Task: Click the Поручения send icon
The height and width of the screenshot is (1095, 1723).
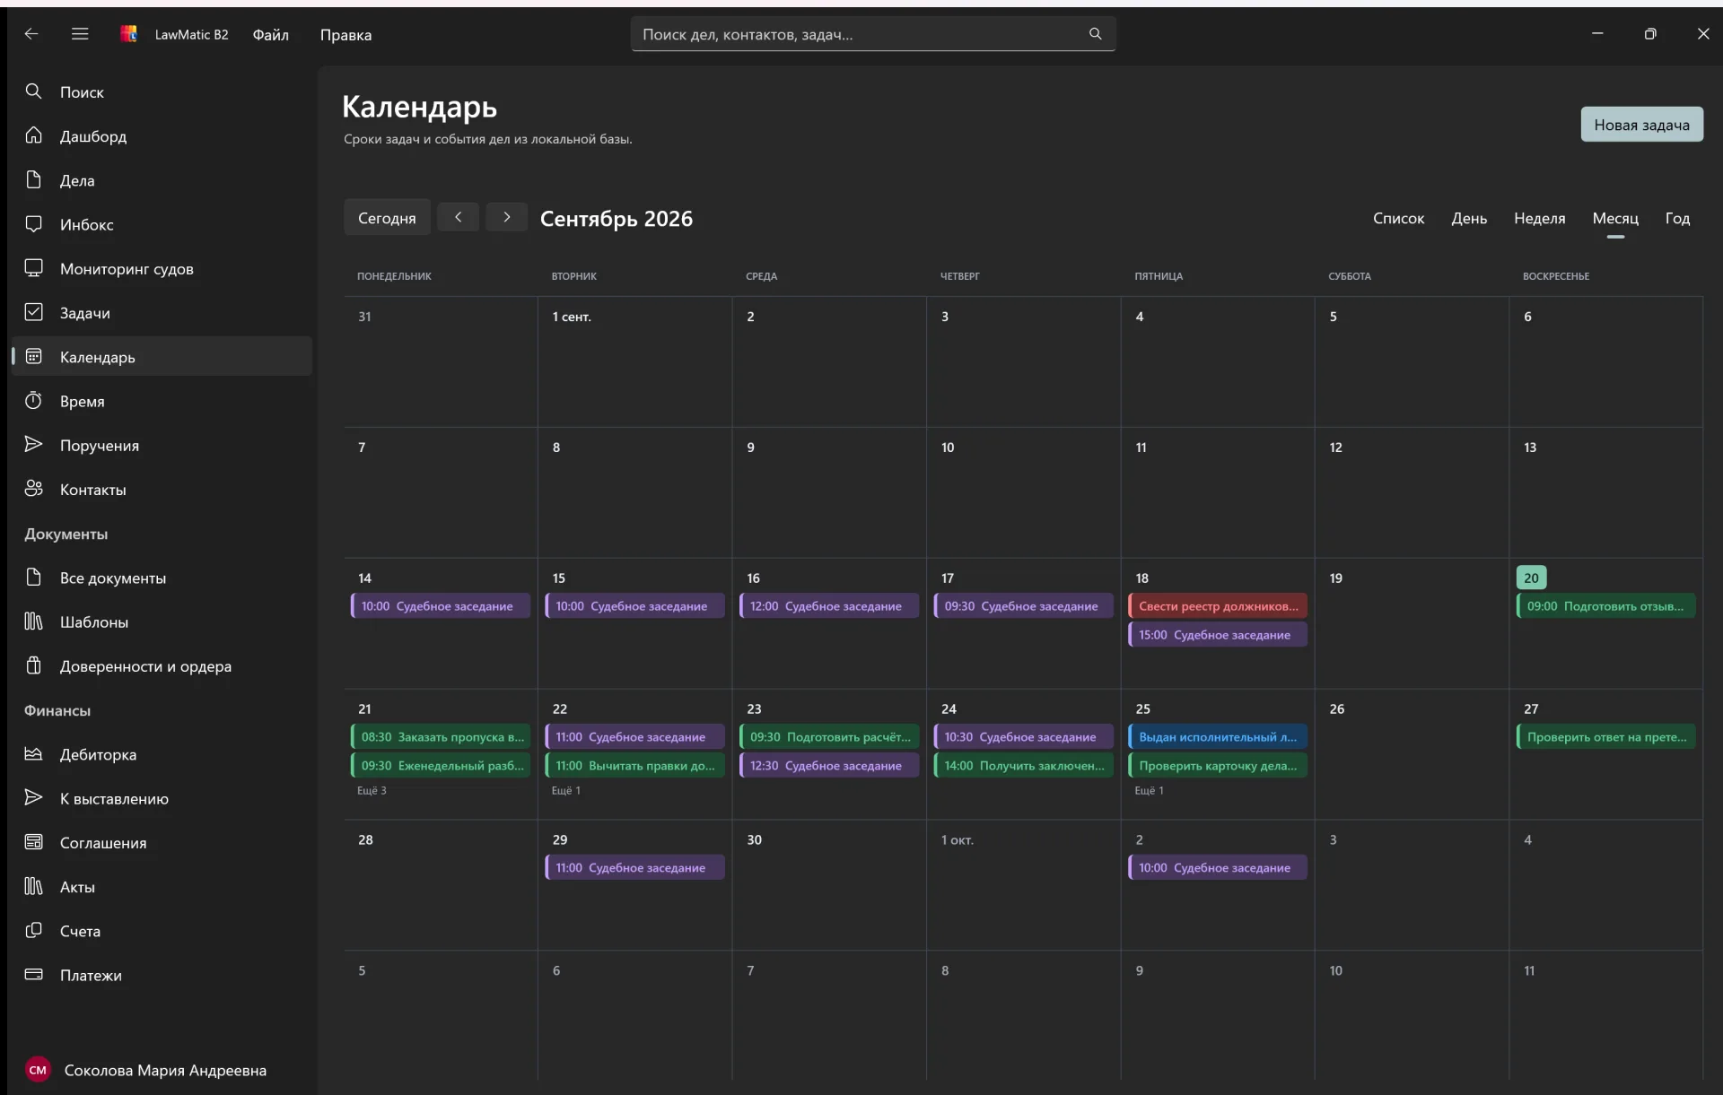Action: pos(33,445)
